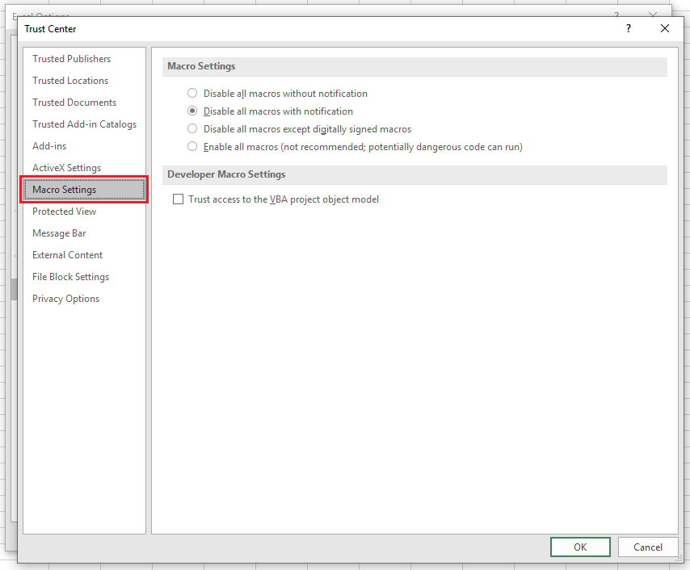
Task: Open the Privacy Options page
Action: (65, 298)
